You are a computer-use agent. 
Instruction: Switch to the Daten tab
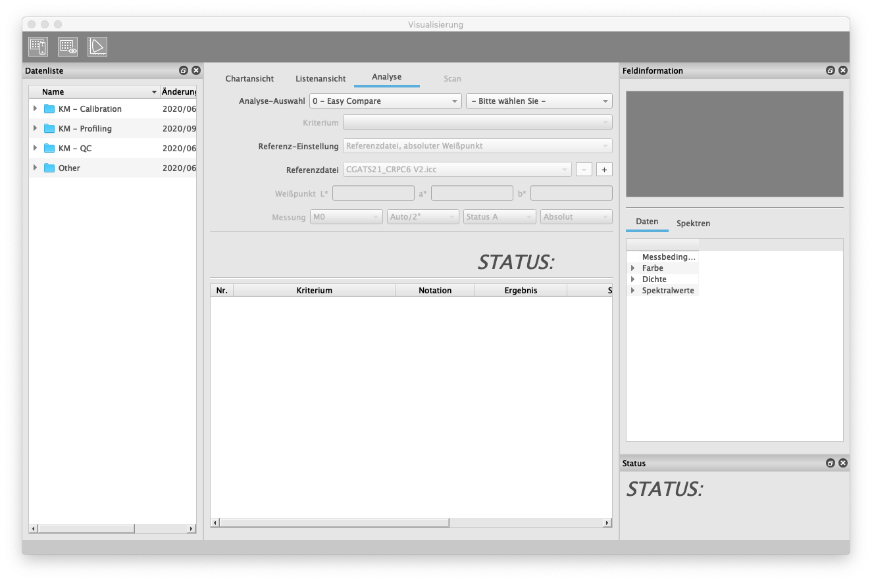[647, 222]
